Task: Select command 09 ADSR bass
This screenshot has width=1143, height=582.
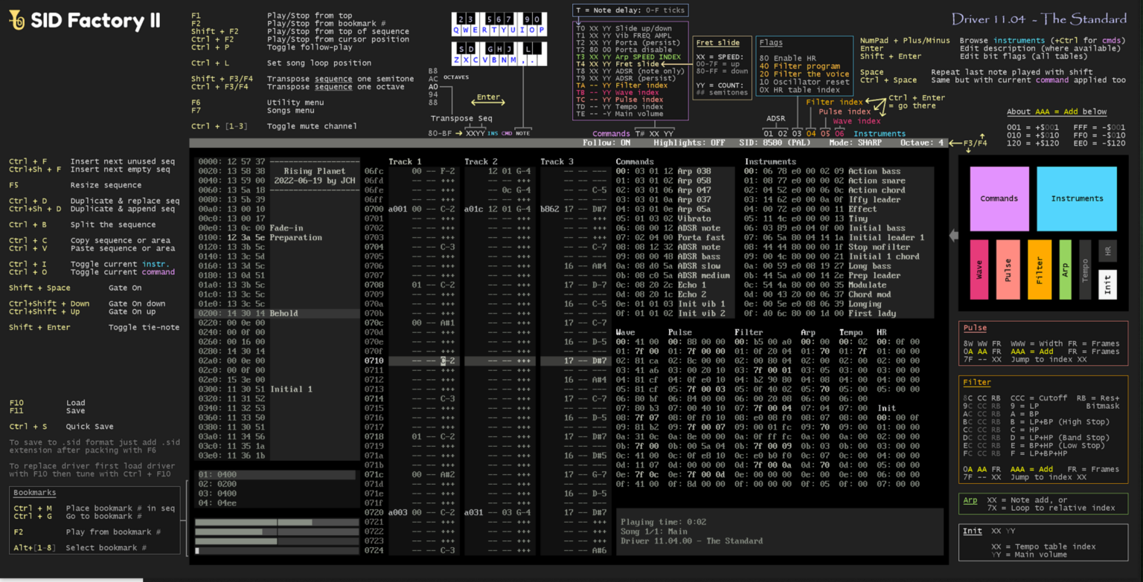Action: 675,256
